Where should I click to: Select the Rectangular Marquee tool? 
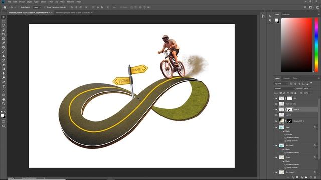[4, 21]
